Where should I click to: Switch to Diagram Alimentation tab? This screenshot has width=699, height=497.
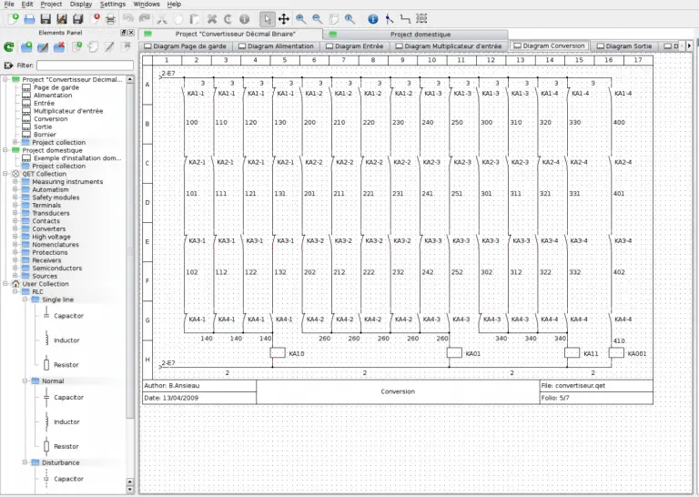point(275,46)
